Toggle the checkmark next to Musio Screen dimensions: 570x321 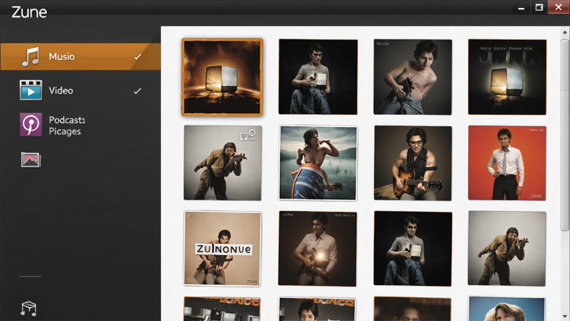pyautogui.click(x=137, y=57)
